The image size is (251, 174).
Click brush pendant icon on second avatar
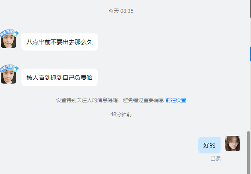pos(15,69)
